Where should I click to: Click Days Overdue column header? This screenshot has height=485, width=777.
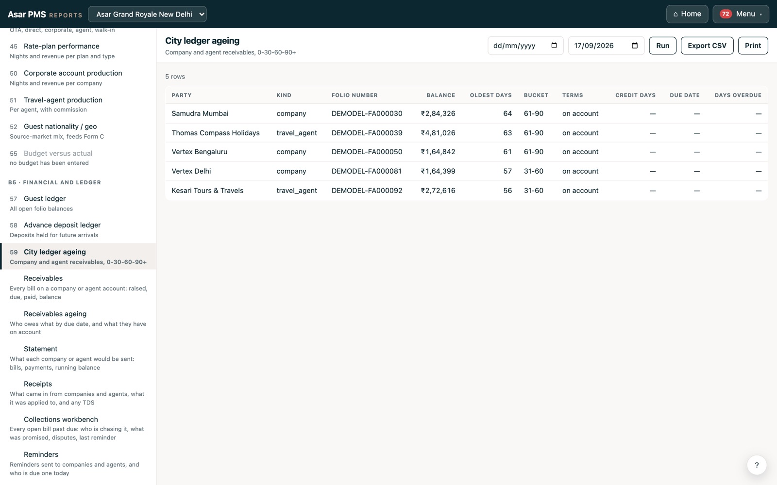738,95
